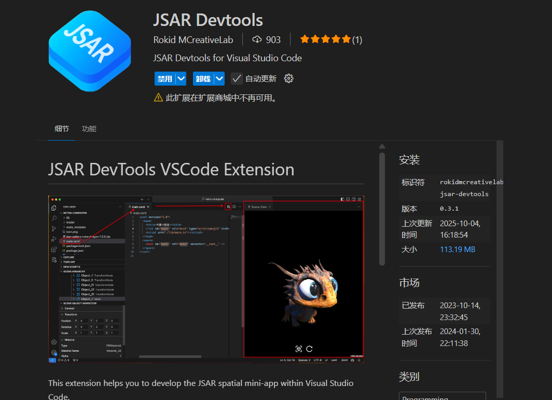The image size is (552, 400).
Task: Click the 安装 section heading
Action: click(x=409, y=160)
